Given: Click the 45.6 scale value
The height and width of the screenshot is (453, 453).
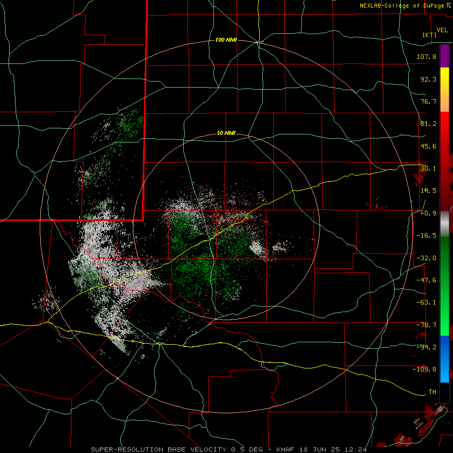Looking at the screenshot, I should tap(428, 146).
